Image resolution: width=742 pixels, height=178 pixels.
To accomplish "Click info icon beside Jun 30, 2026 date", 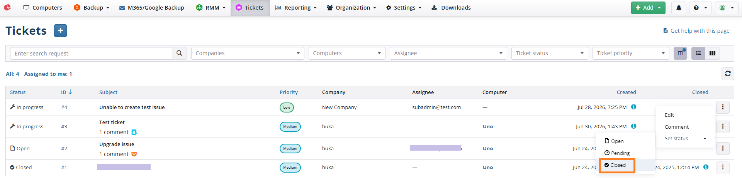I will pos(633,126).
